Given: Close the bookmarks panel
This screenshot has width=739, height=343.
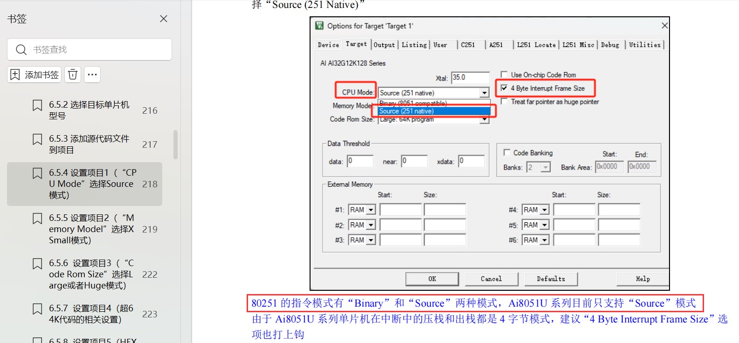Looking at the screenshot, I should pyautogui.click(x=164, y=19).
